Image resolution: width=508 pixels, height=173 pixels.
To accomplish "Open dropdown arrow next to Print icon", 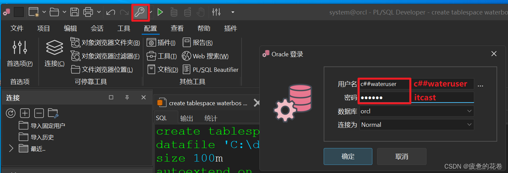I will point(98,12).
